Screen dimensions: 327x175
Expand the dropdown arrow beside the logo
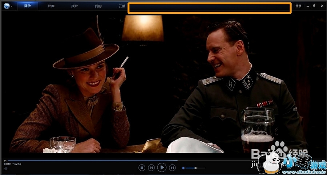pyautogui.click(x=12, y=6)
